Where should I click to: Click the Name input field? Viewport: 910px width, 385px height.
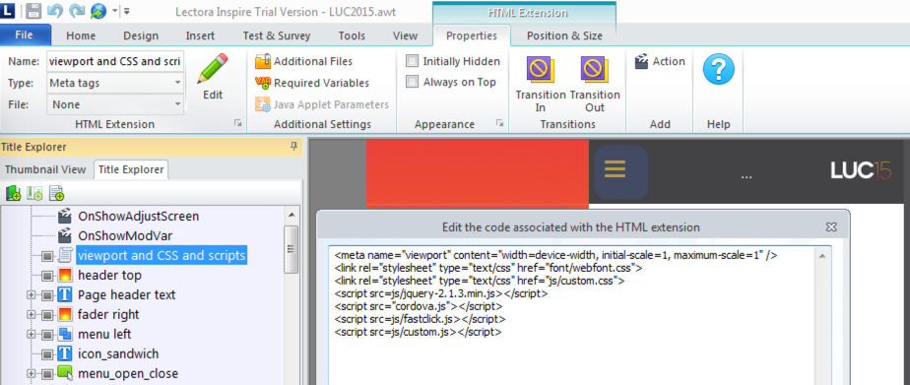pos(115,61)
